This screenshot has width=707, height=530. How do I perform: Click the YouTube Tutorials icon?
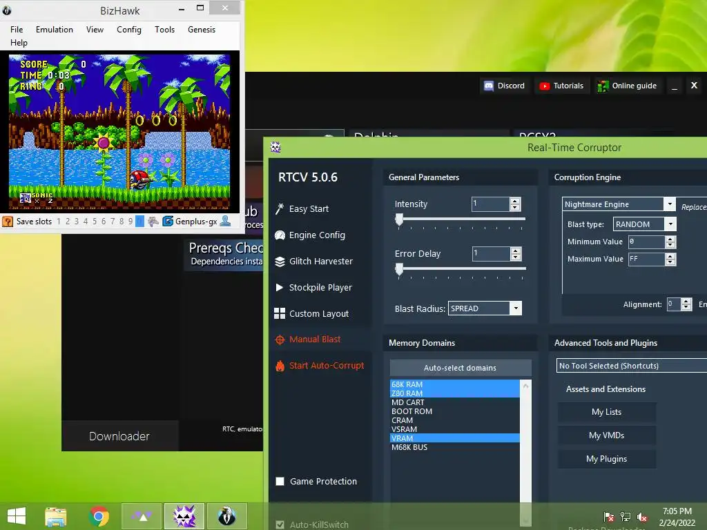click(x=545, y=86)
